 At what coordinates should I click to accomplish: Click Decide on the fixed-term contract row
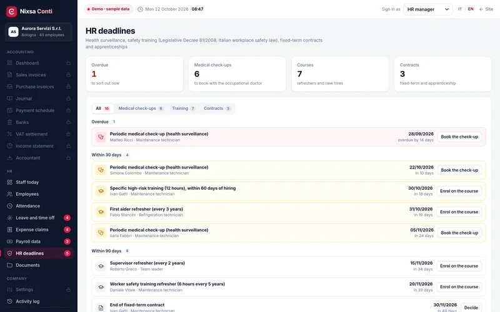coord(471,308)
